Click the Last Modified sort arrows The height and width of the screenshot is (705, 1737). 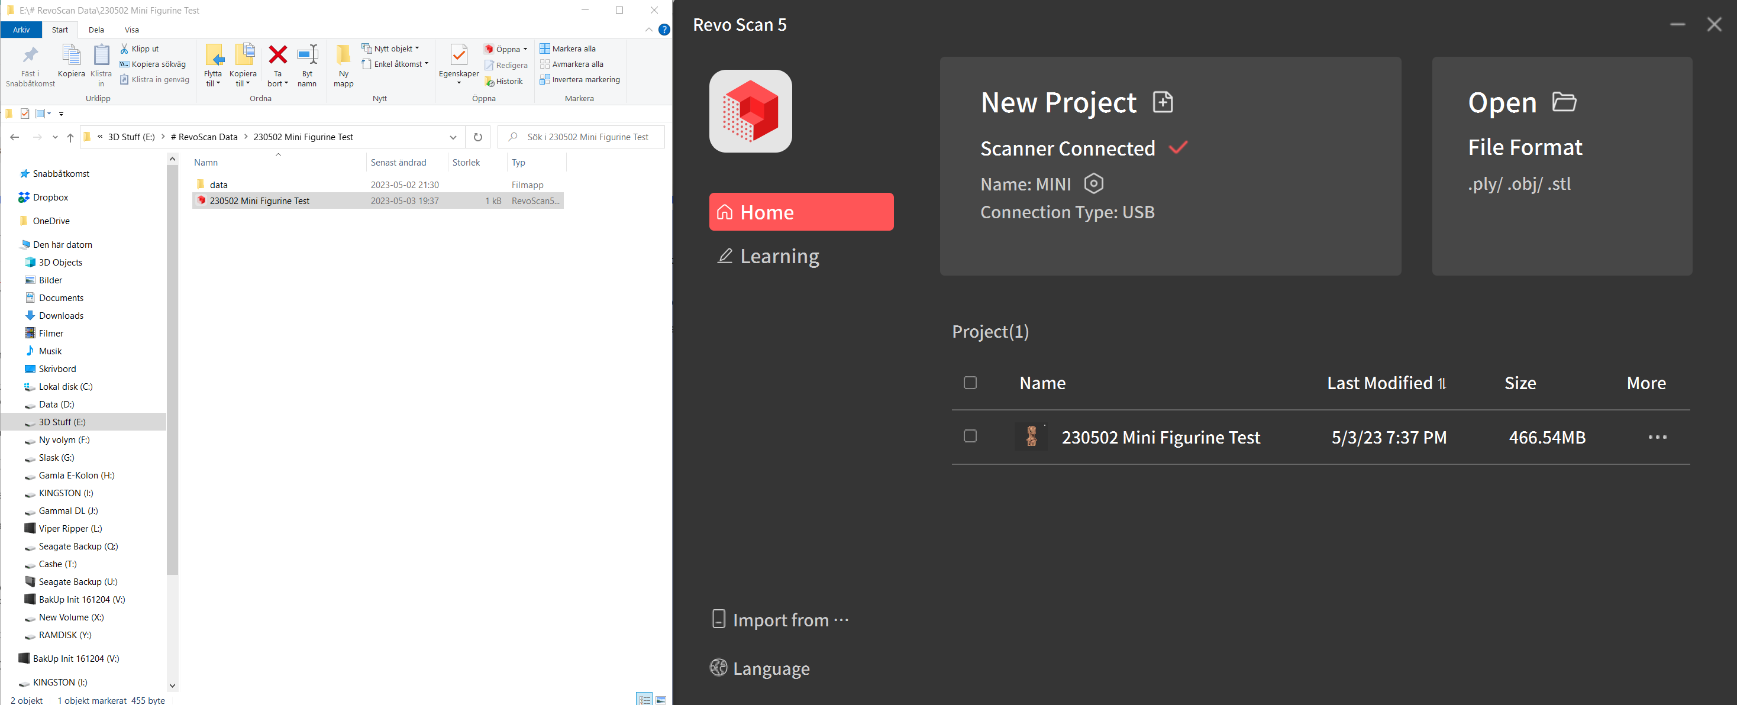(1442, 383)
